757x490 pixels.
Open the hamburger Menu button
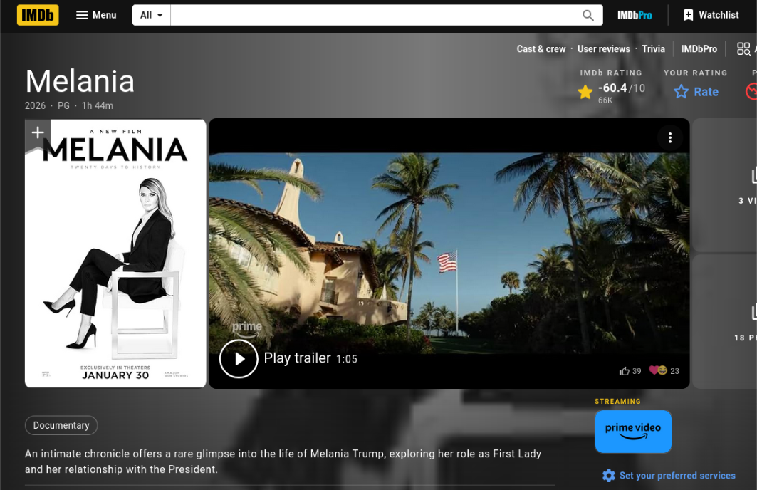[x=96, y=15]
